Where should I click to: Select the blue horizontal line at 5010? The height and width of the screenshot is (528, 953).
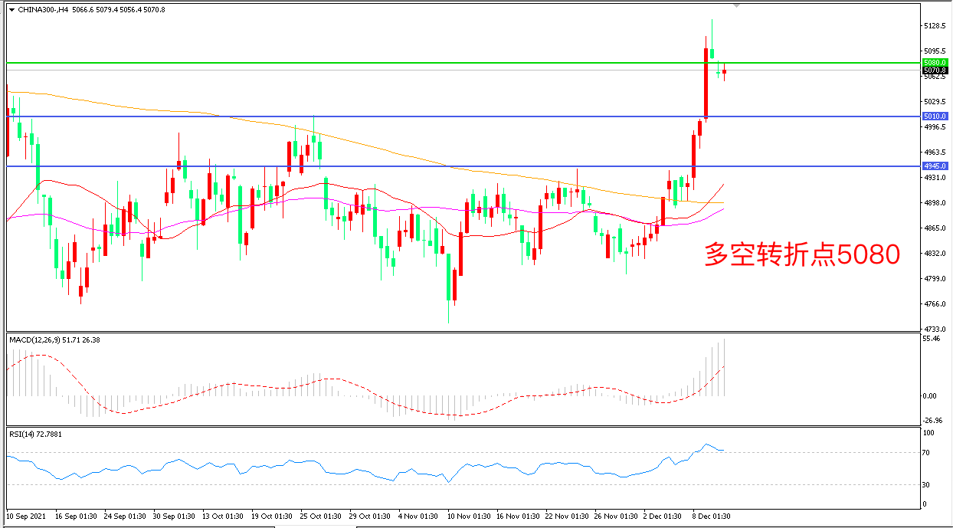tap(460, 116)
